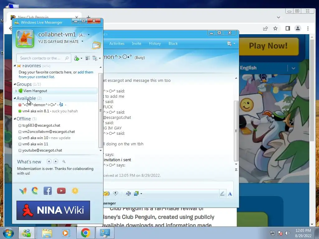Open the NINA Wiki banner
The height and width of the screenshot is (239, 319).
53,210
